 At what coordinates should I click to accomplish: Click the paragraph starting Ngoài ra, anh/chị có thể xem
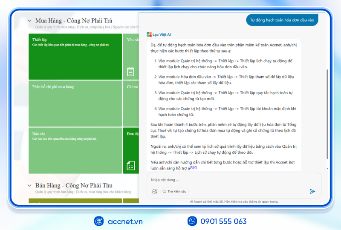pos(223,149)
